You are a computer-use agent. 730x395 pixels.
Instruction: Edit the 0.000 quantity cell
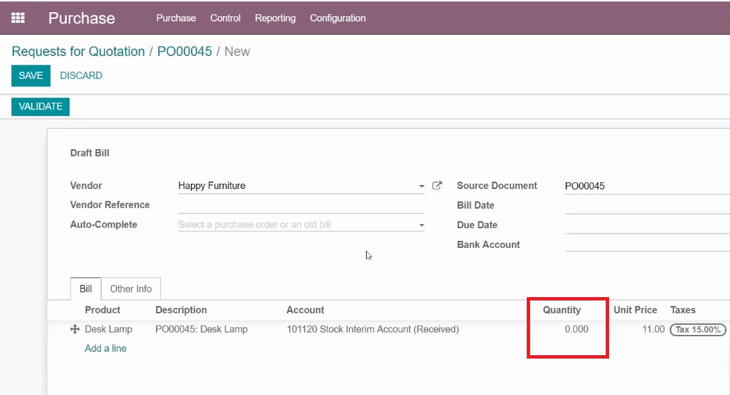pos(576,330)
